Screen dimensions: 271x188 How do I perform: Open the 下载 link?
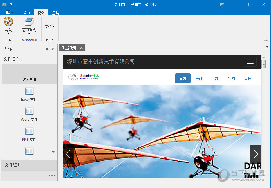point(215,78)
